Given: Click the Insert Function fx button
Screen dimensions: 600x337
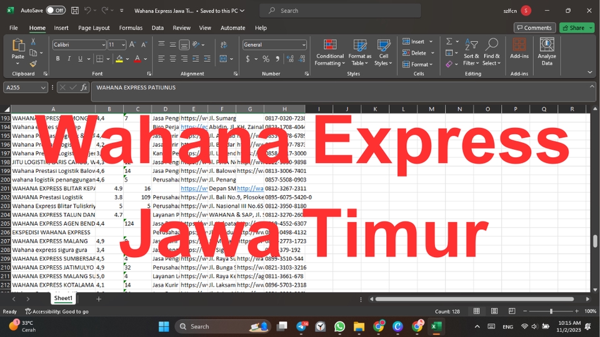Looking at the screenshot, I should [84, 87].
